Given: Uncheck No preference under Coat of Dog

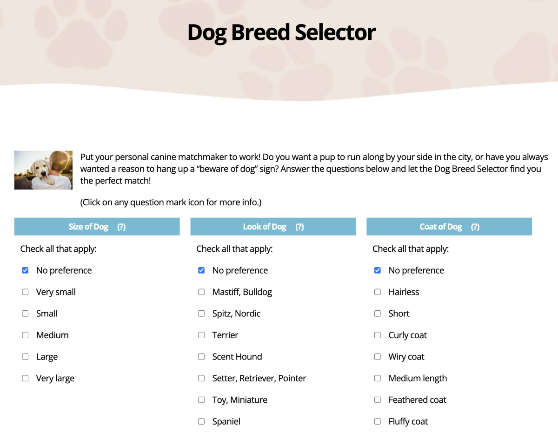Looking at the screenshot, I should click(378, 270).
